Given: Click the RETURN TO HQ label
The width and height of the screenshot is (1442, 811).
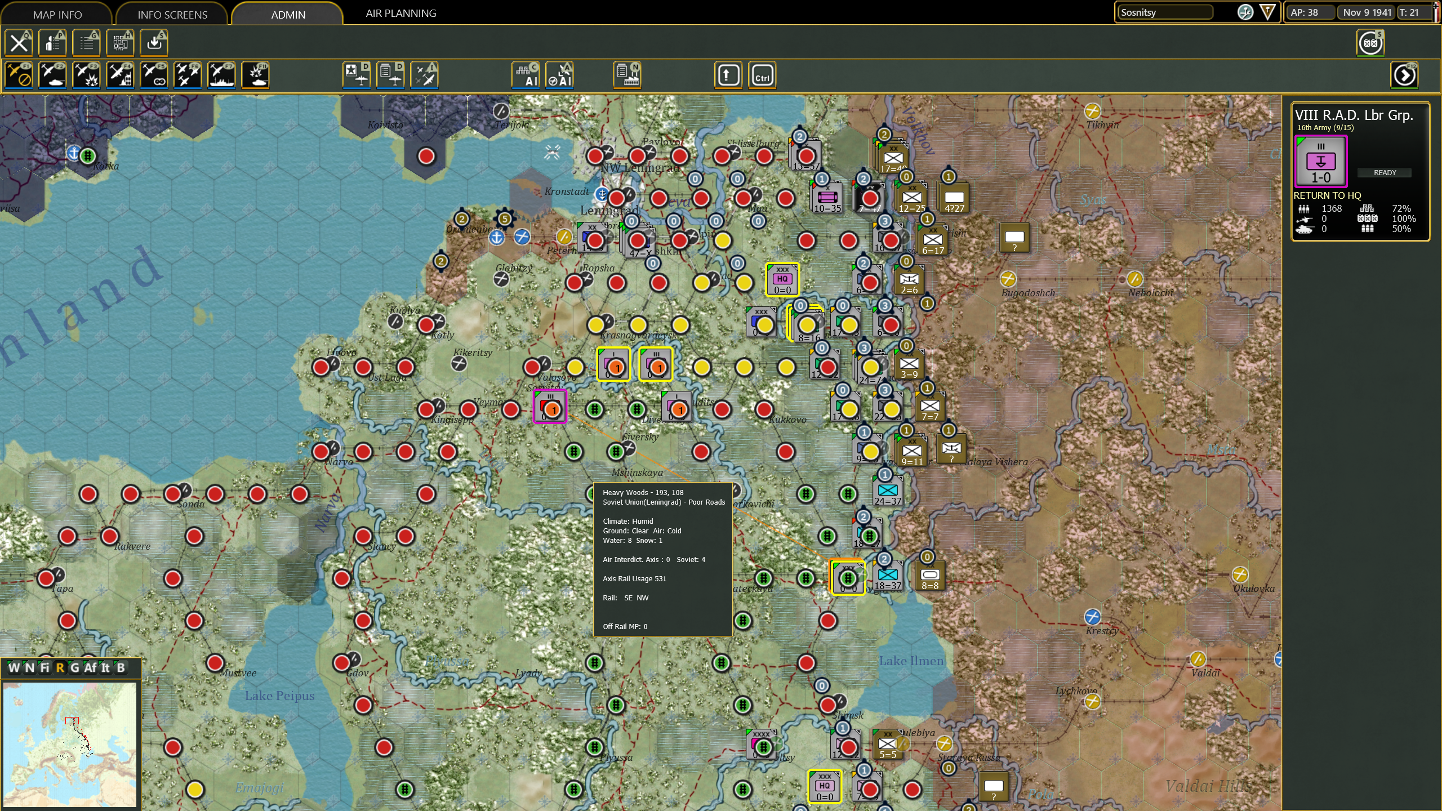Looking at the screenshot, I should coord(1327,195).
